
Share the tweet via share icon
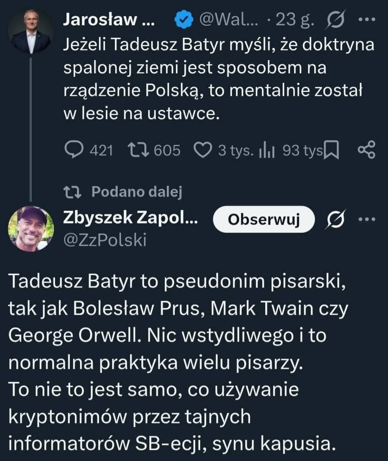(366, 150)
